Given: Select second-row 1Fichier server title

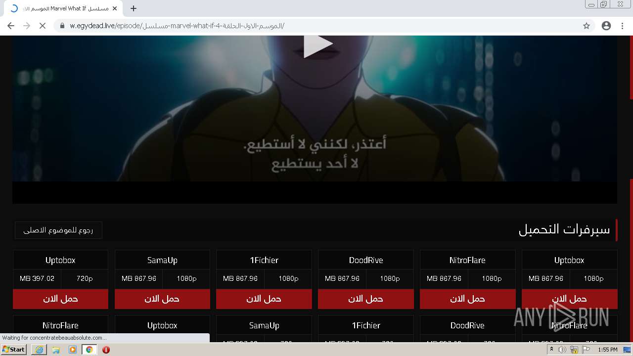Looking at the screenshot, I should 366,325.
